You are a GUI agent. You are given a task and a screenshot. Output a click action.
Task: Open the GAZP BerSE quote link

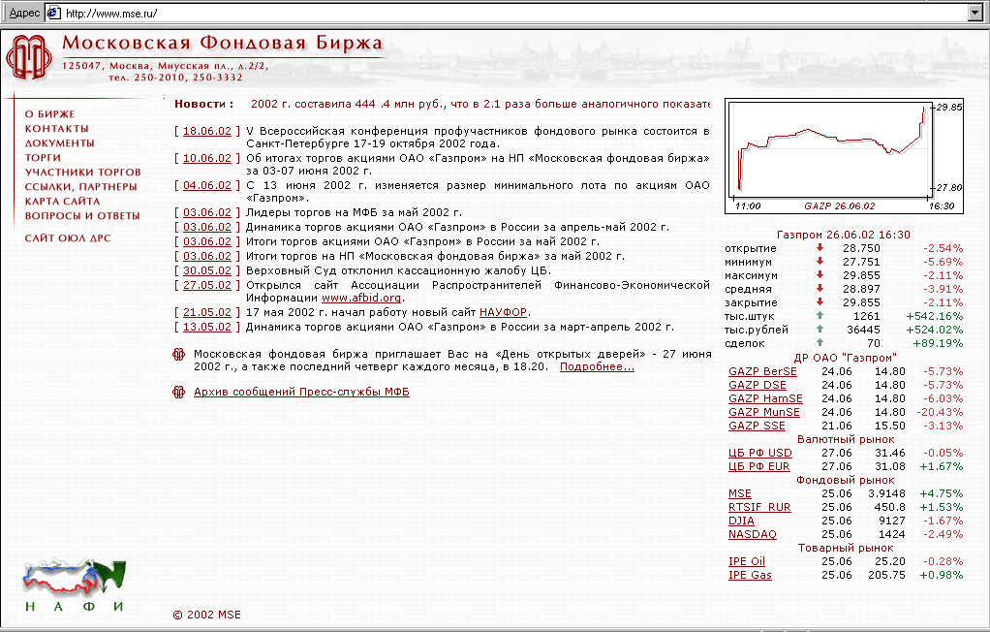pyautogui.click(x=762, y=371)
